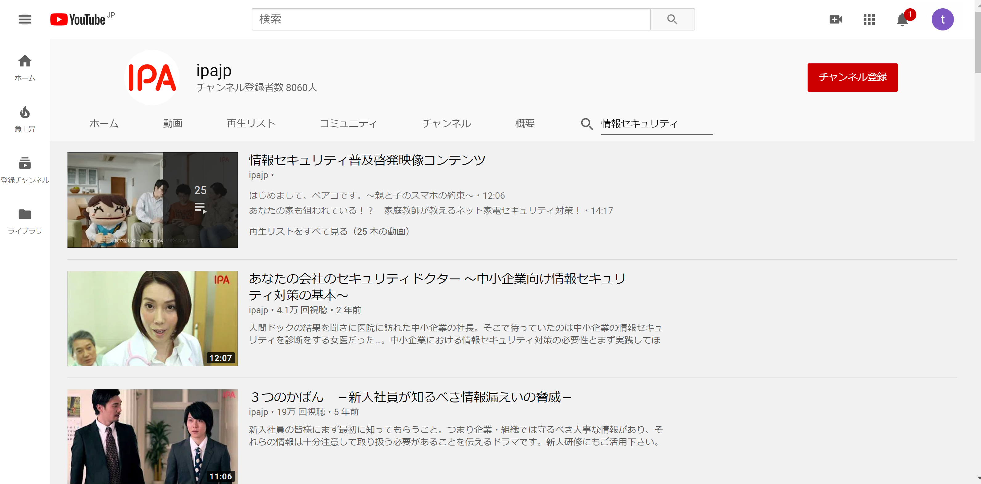This screenshot has height=484, width=981.
Task: Open the YouTube apps grid
Action: (869, 19)
